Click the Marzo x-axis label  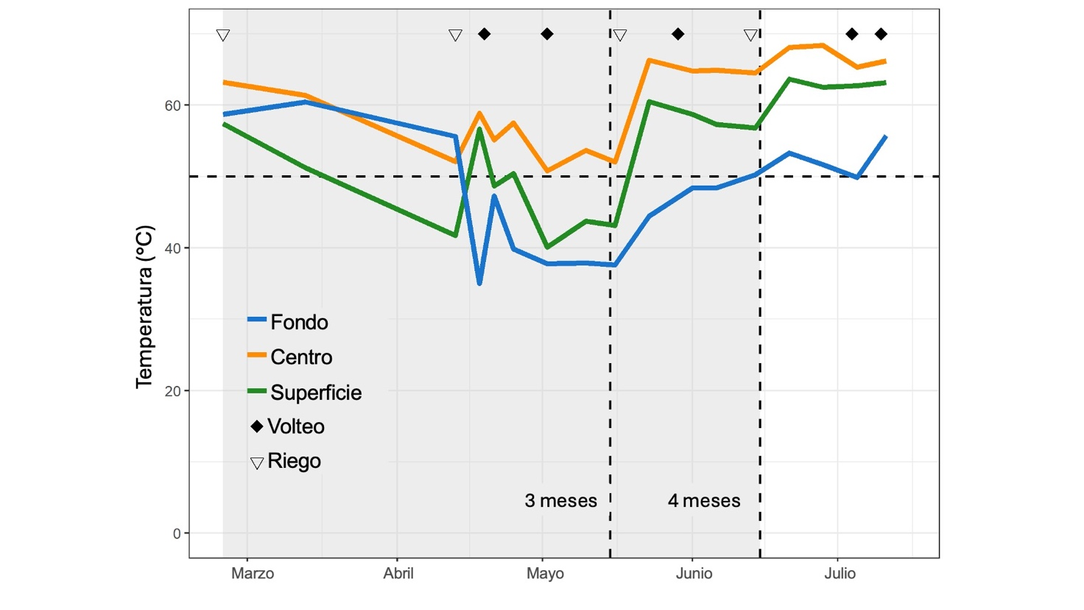[253, 574]
